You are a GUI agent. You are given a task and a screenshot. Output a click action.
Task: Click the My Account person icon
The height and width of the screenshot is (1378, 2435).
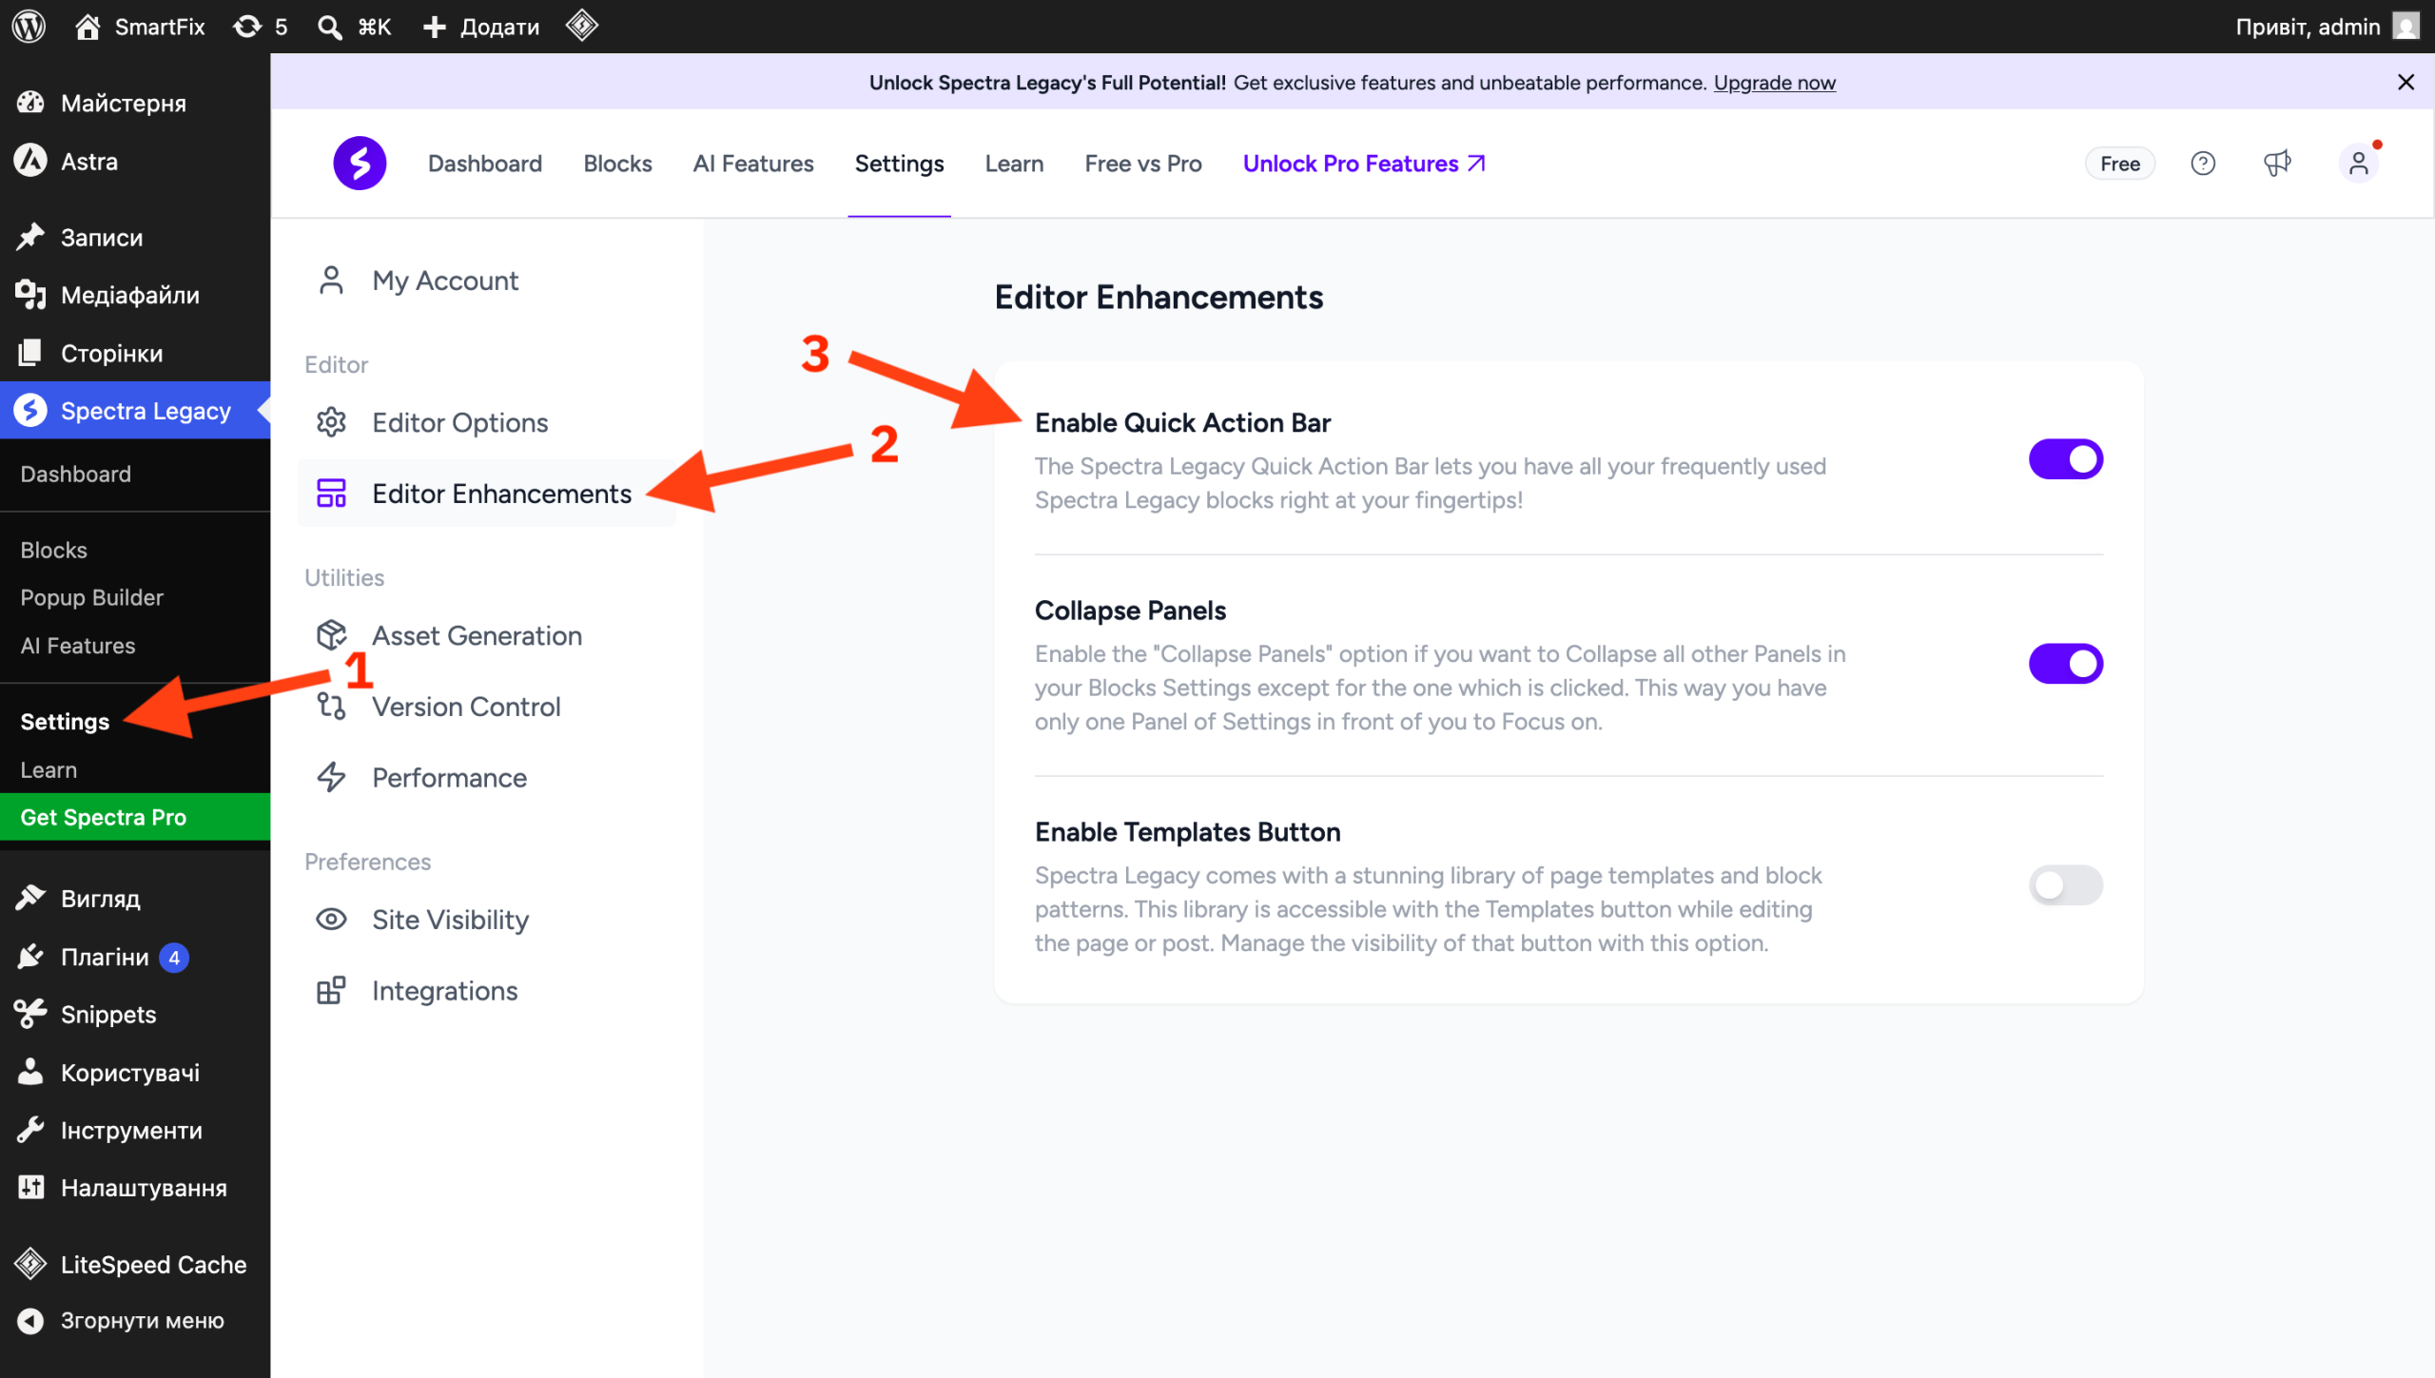331,281
